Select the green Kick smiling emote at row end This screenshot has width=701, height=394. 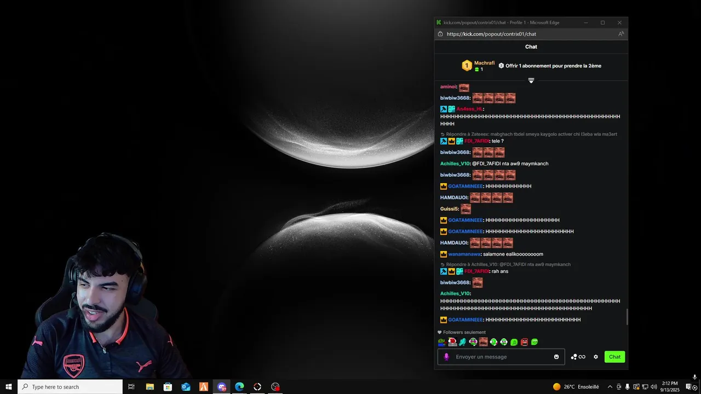tap(535, 342)
